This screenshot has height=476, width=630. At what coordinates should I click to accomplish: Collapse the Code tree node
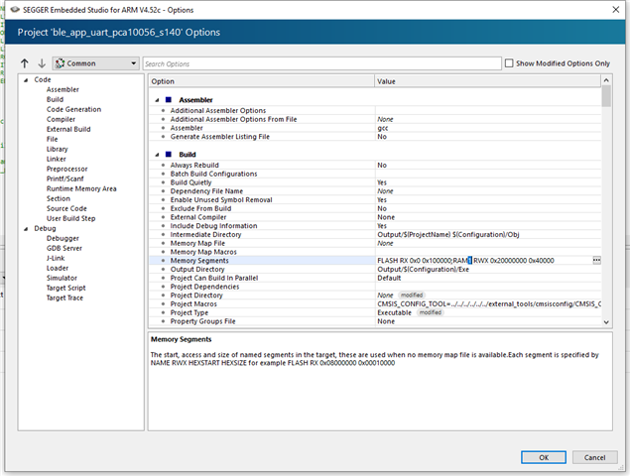click(x=26, y=80)
